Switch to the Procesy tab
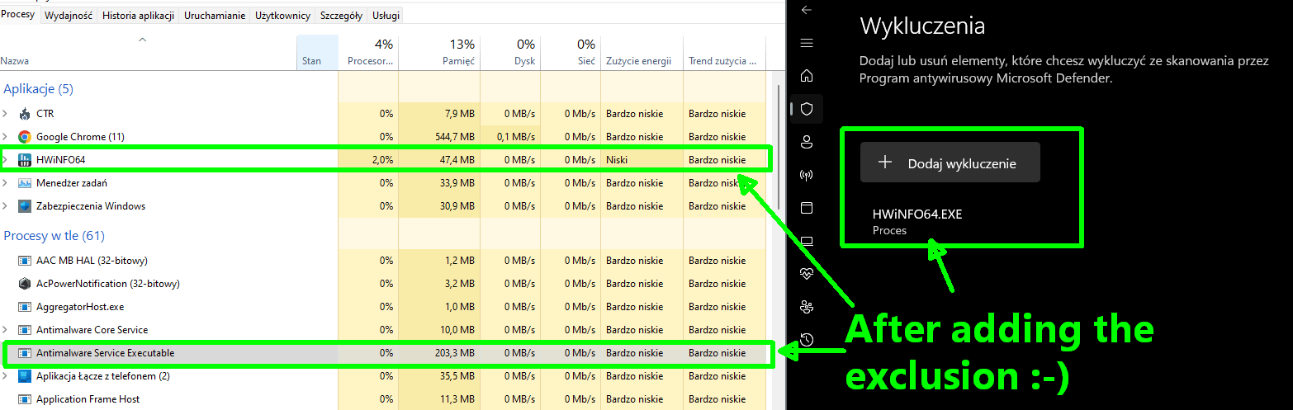 coord(18,15)
